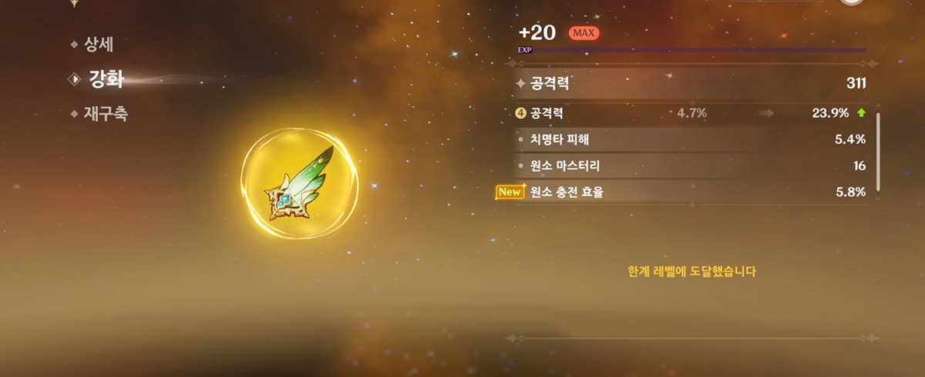Screen dimensions: 925x377
Task: Click the red MAX level badge
Action: 584,33
